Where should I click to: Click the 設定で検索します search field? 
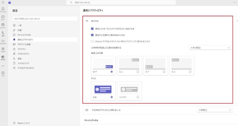45,18
